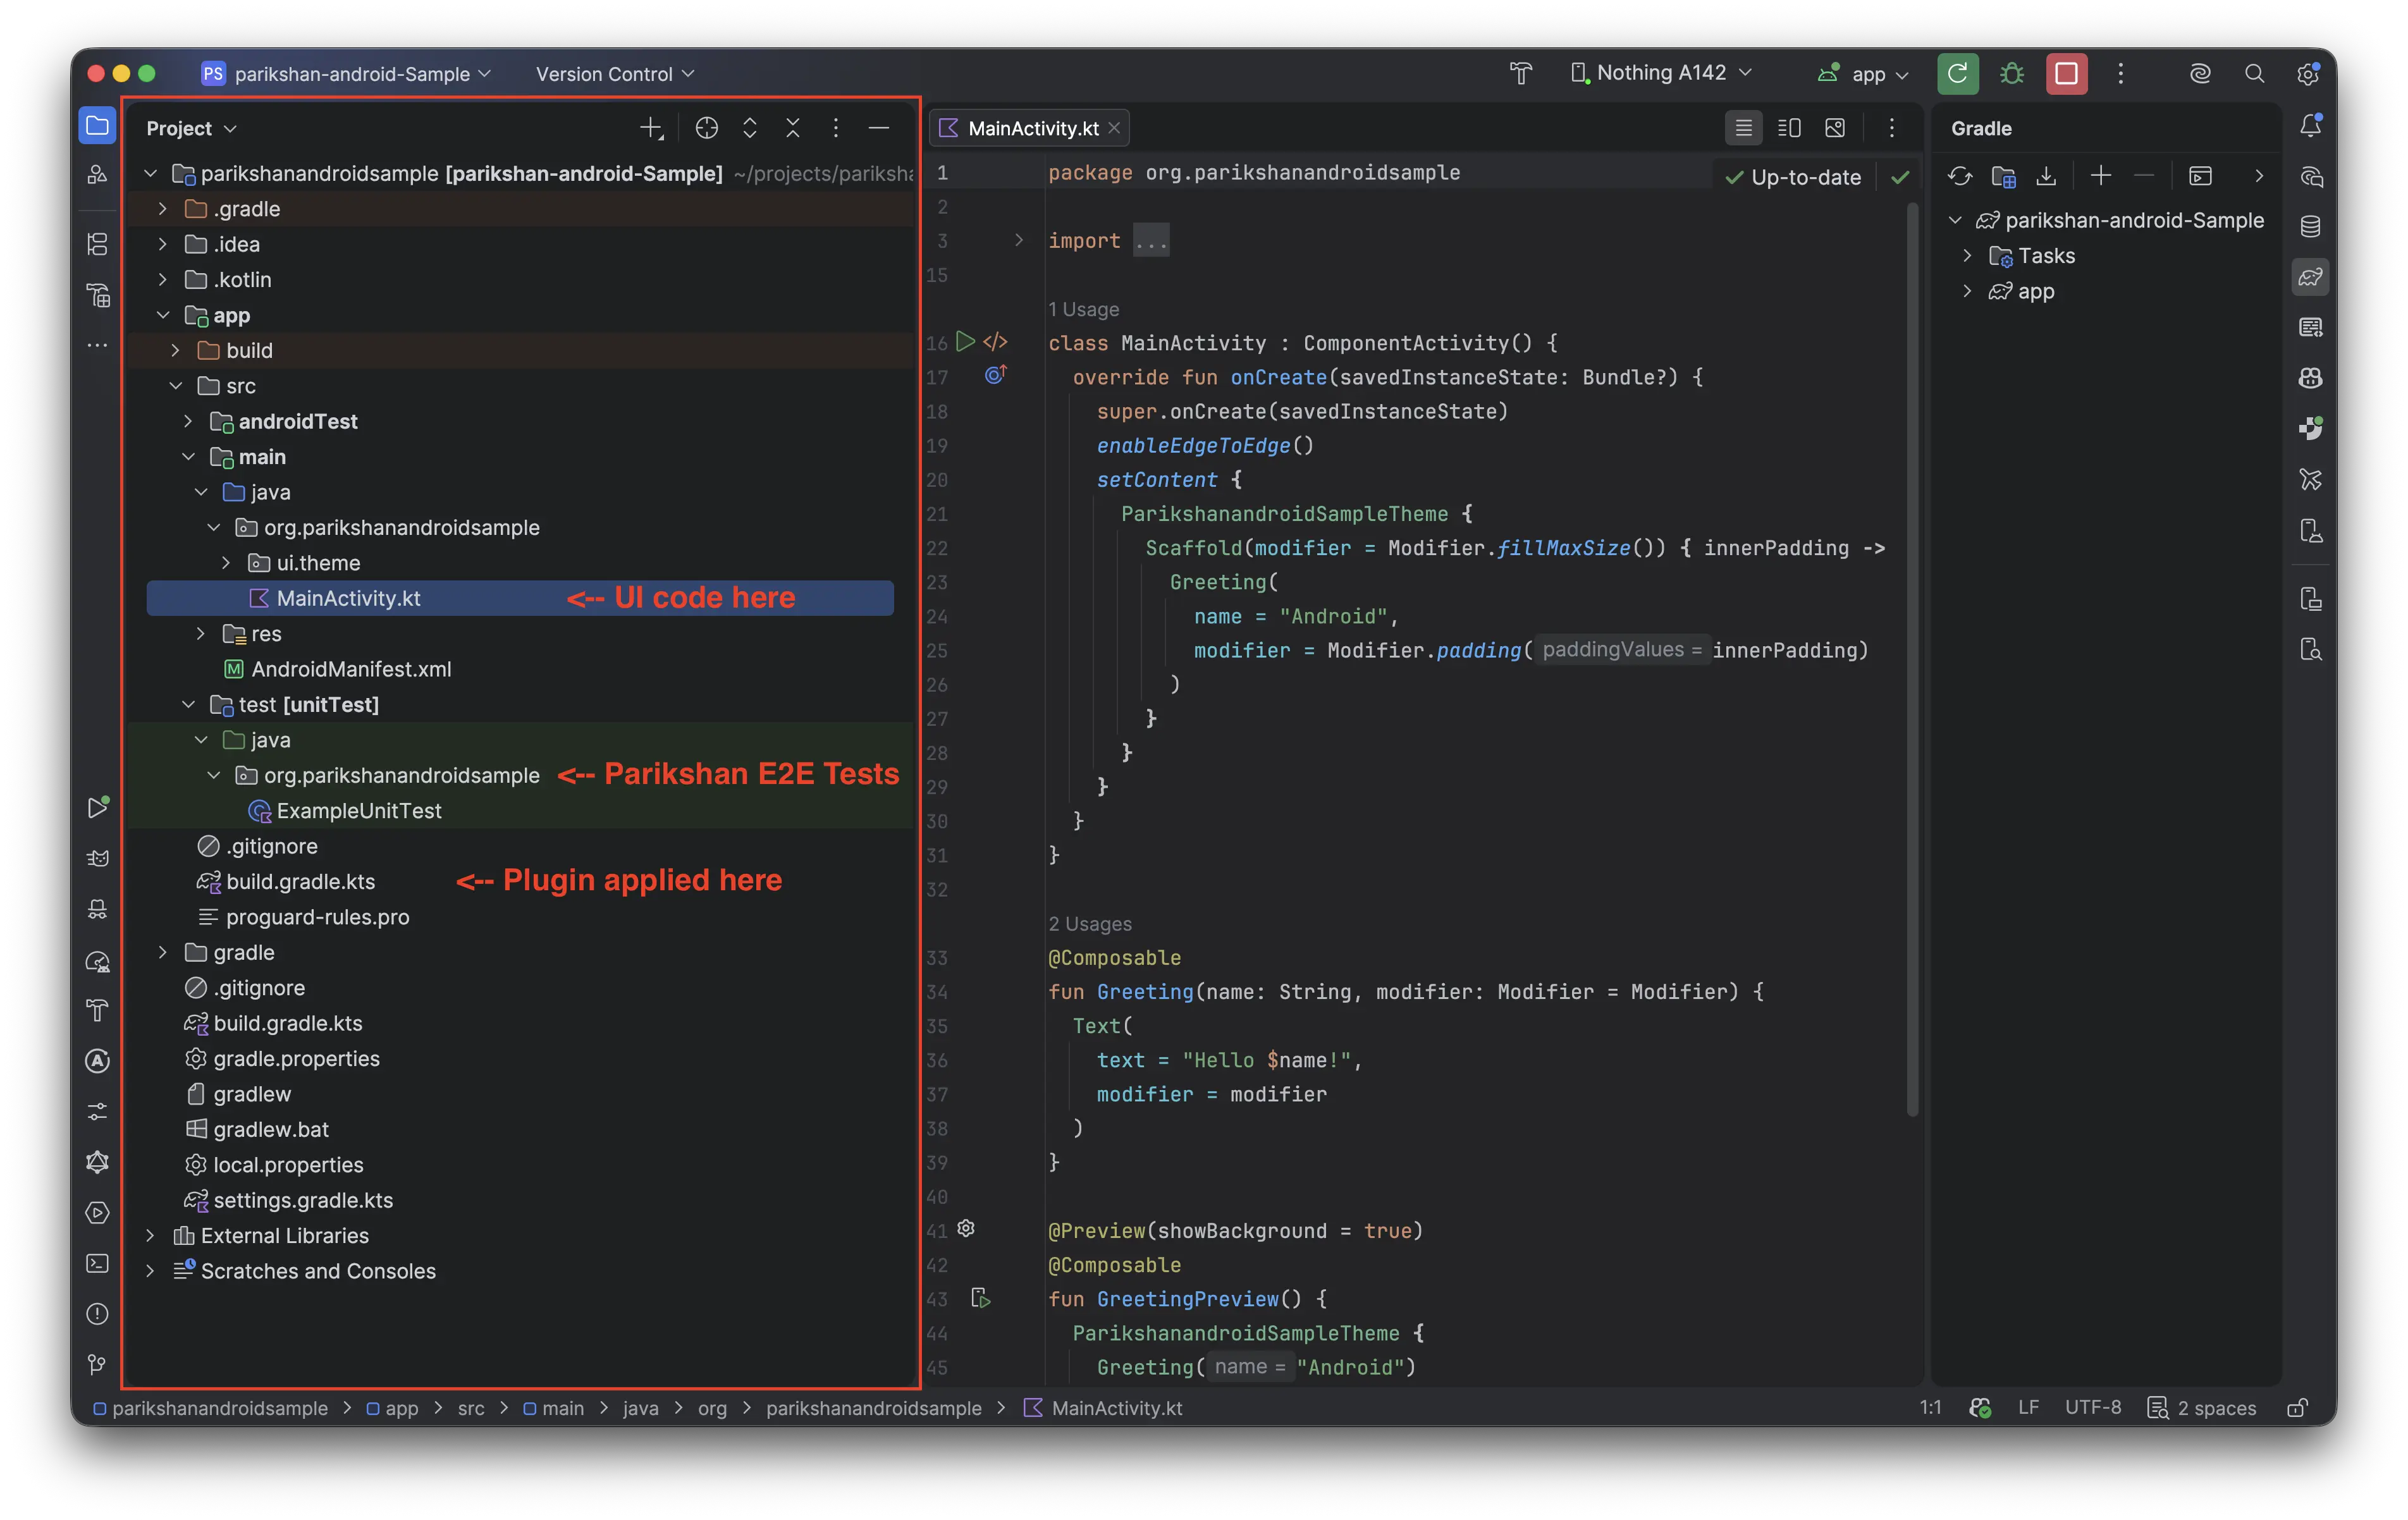Toggle read-only lock icon in status bar

point(2297,1407)
